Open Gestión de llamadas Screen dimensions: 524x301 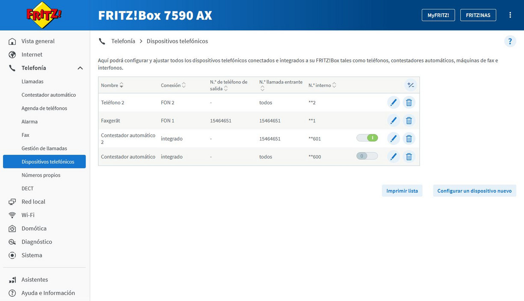coord(44,148)
